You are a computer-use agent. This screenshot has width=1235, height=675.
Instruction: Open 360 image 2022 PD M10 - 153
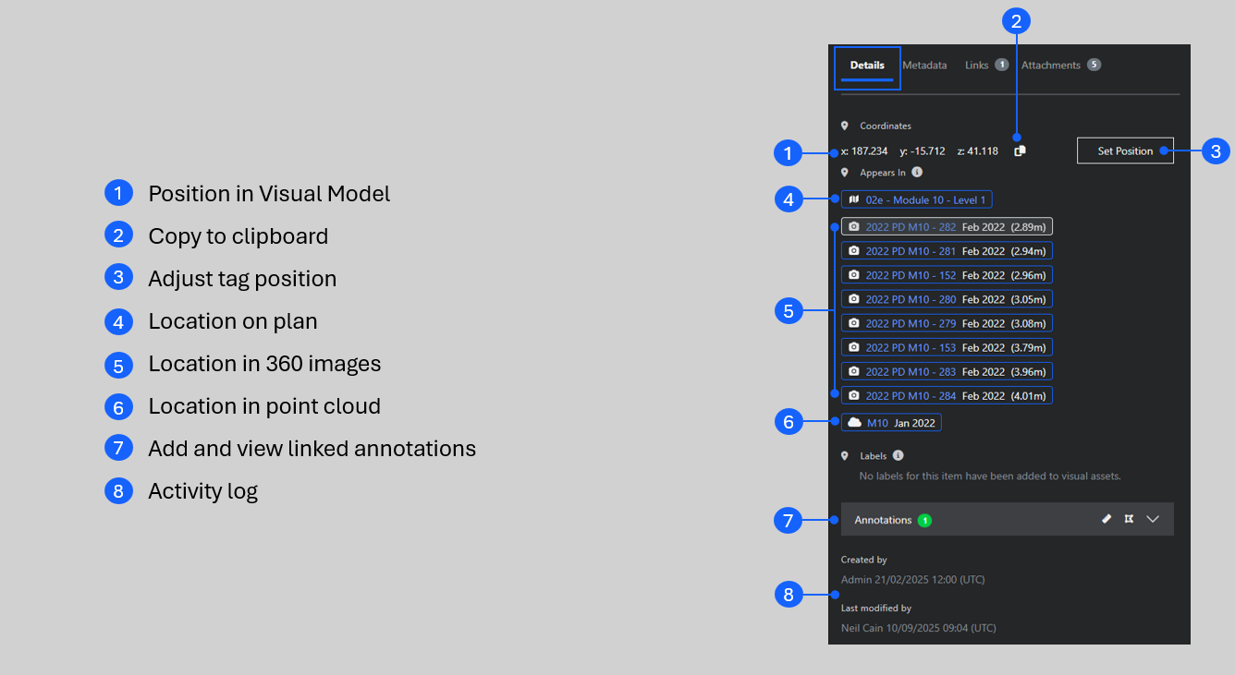[947, 347]
